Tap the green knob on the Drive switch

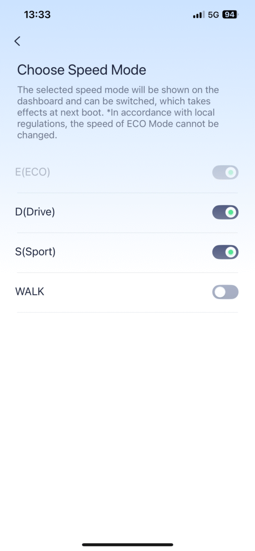tap(231, 212)
